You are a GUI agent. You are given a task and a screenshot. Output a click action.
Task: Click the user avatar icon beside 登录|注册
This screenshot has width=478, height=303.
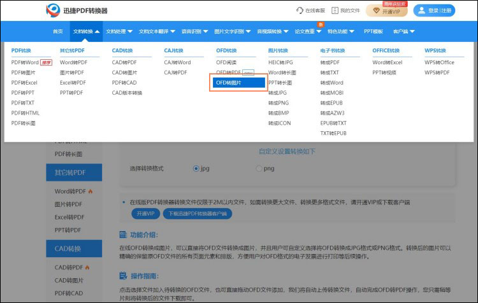coord(422,10)
